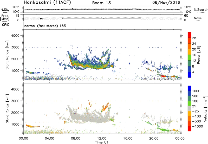Viewport: 208px width, 144px height.
Task: Click the Power [dB] colorbar title
Action: click(x=198, y=55)
